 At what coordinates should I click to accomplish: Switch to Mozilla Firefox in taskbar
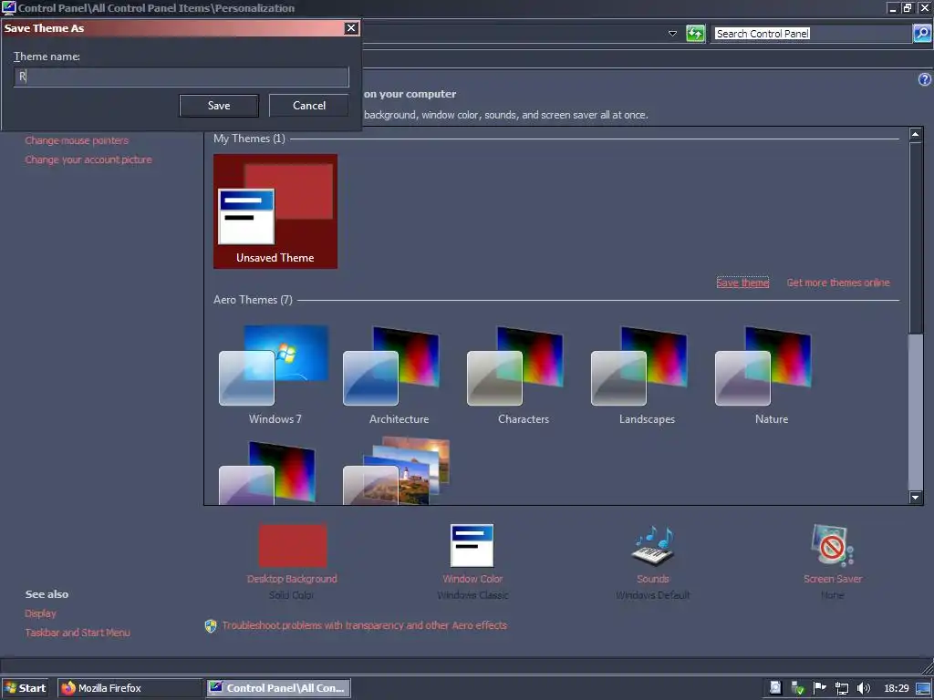[130, 688]
